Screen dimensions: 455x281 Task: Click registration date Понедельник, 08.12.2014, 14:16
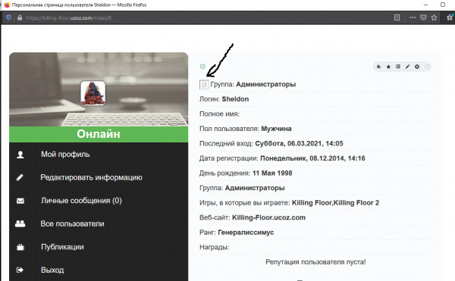click(x=312, y=158)
